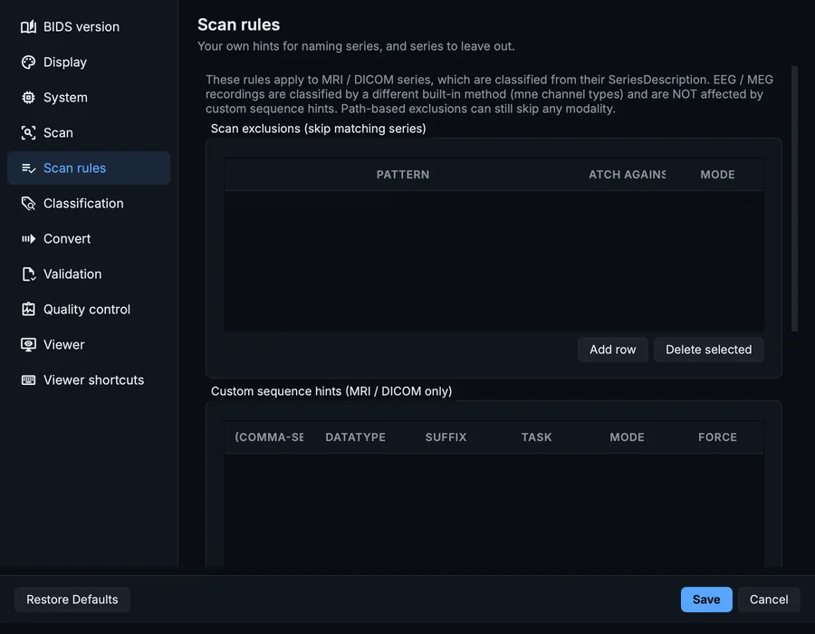Image resolution: width=815 pixels, height=634 pixels.
Task: Click Delete selected in scan exclusions
Action: pos(708,350)
